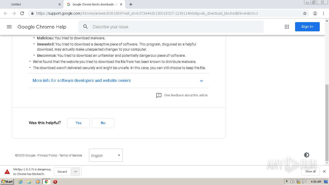The height and width of the screenshot is (185, 329).
Task: Open the Google apps grid
Action: click(287, 27)
